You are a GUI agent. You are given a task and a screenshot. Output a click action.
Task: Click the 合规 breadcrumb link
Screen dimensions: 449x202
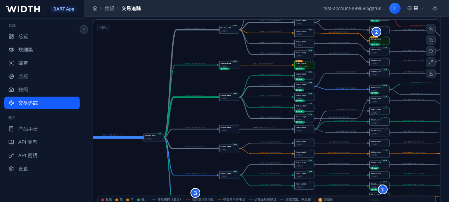pyautogui.click(x=109, y=8)
